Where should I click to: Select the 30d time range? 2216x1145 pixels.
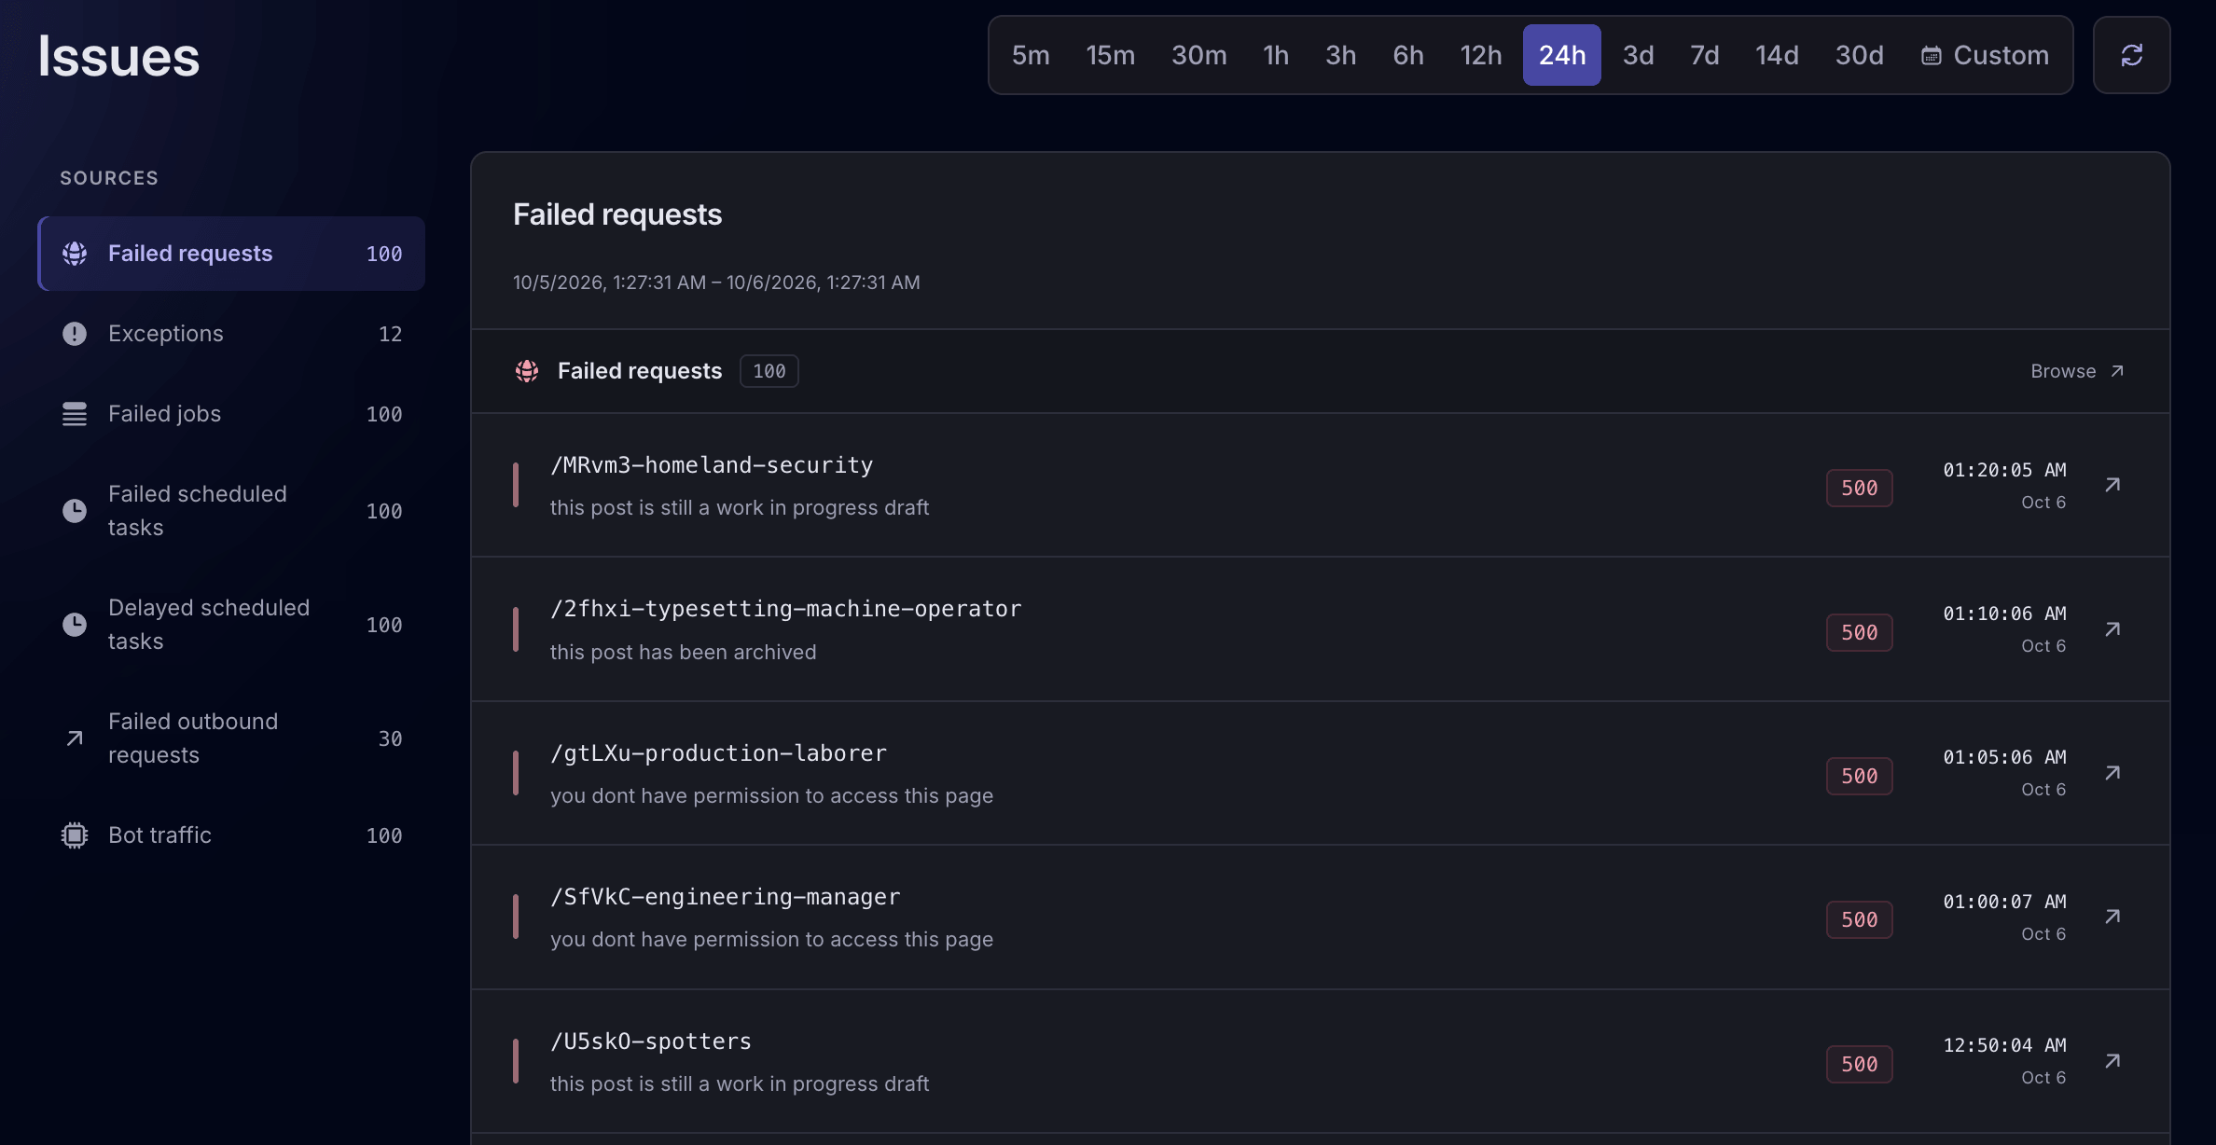(1859, 55)
